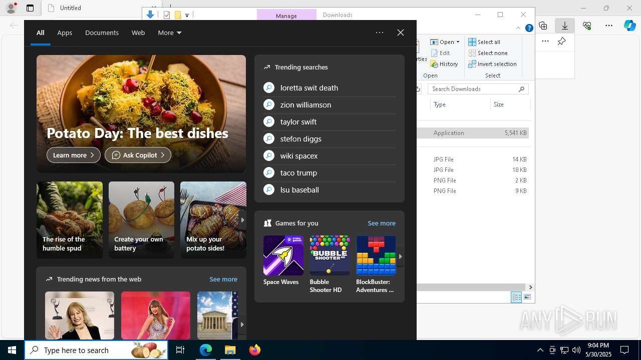This screenshot has width=641, height=360.
Task: Switch Explorer to details view icon
Action: click(516, 297)
